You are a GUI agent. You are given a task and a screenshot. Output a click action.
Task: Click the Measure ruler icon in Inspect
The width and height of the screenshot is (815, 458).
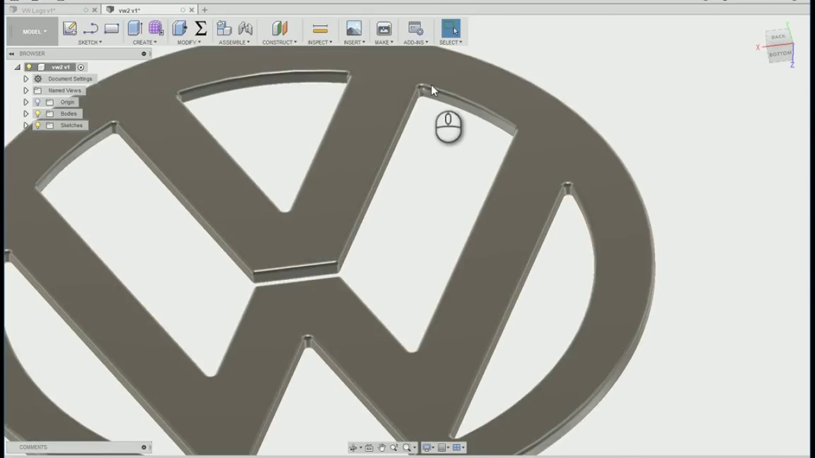coord(320,29)
